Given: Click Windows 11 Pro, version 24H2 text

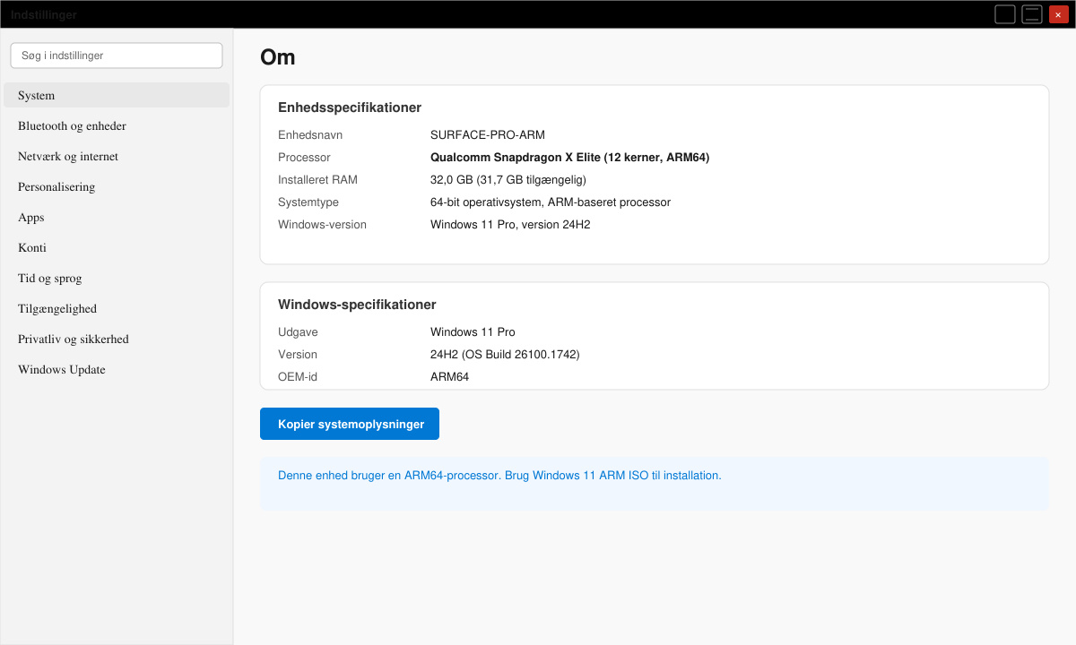Looking at the screenshot, I should pyautogui.click(x=510, y=225).
